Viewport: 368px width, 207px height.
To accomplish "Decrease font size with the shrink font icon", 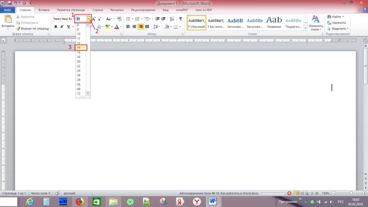I will tap(100, 19).
